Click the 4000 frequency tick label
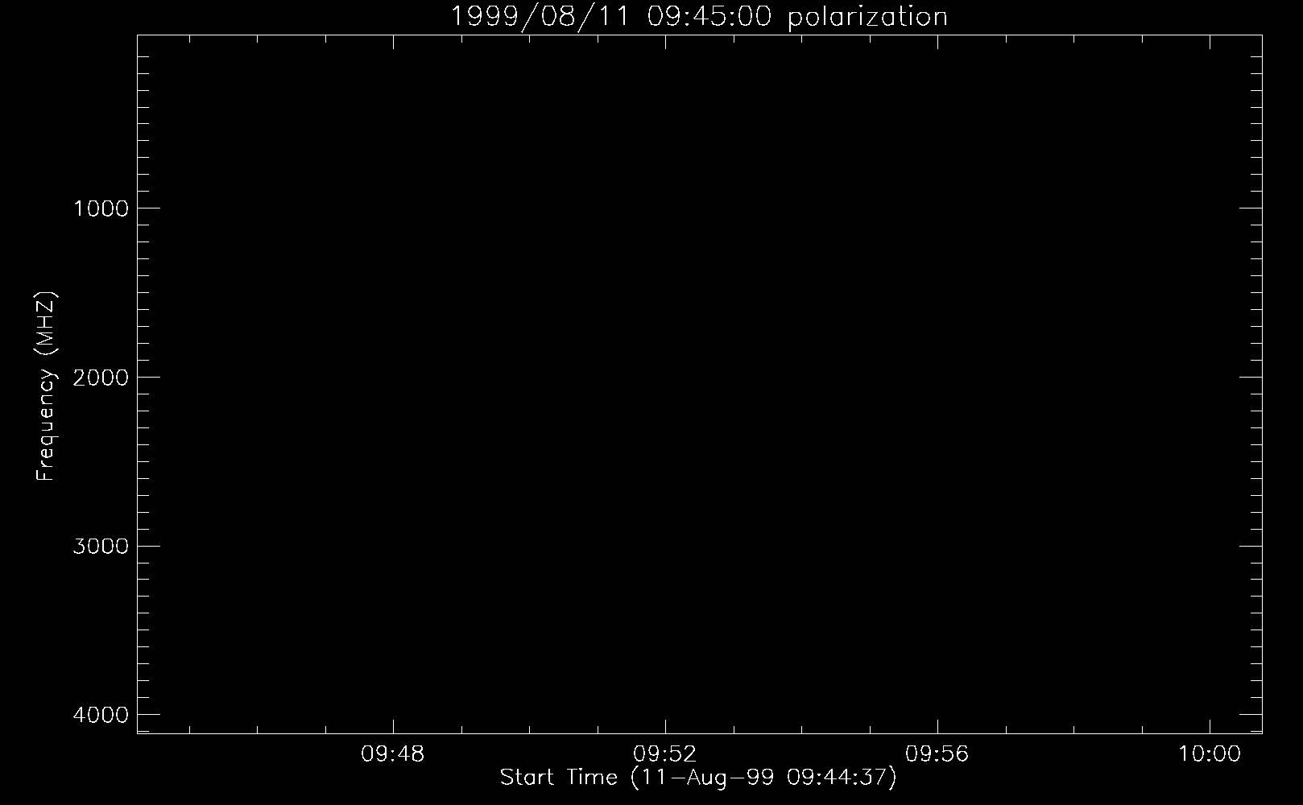Viewport: 1303px width, 805px height. click(101, 715)
